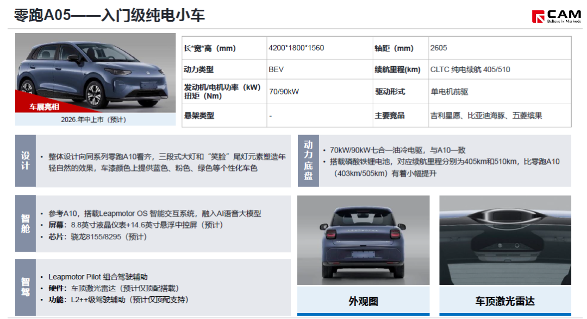The width and height of the screenshot is (587, 319).
Task: Click the 设计 section side label
Action: (x=26, y=161)
